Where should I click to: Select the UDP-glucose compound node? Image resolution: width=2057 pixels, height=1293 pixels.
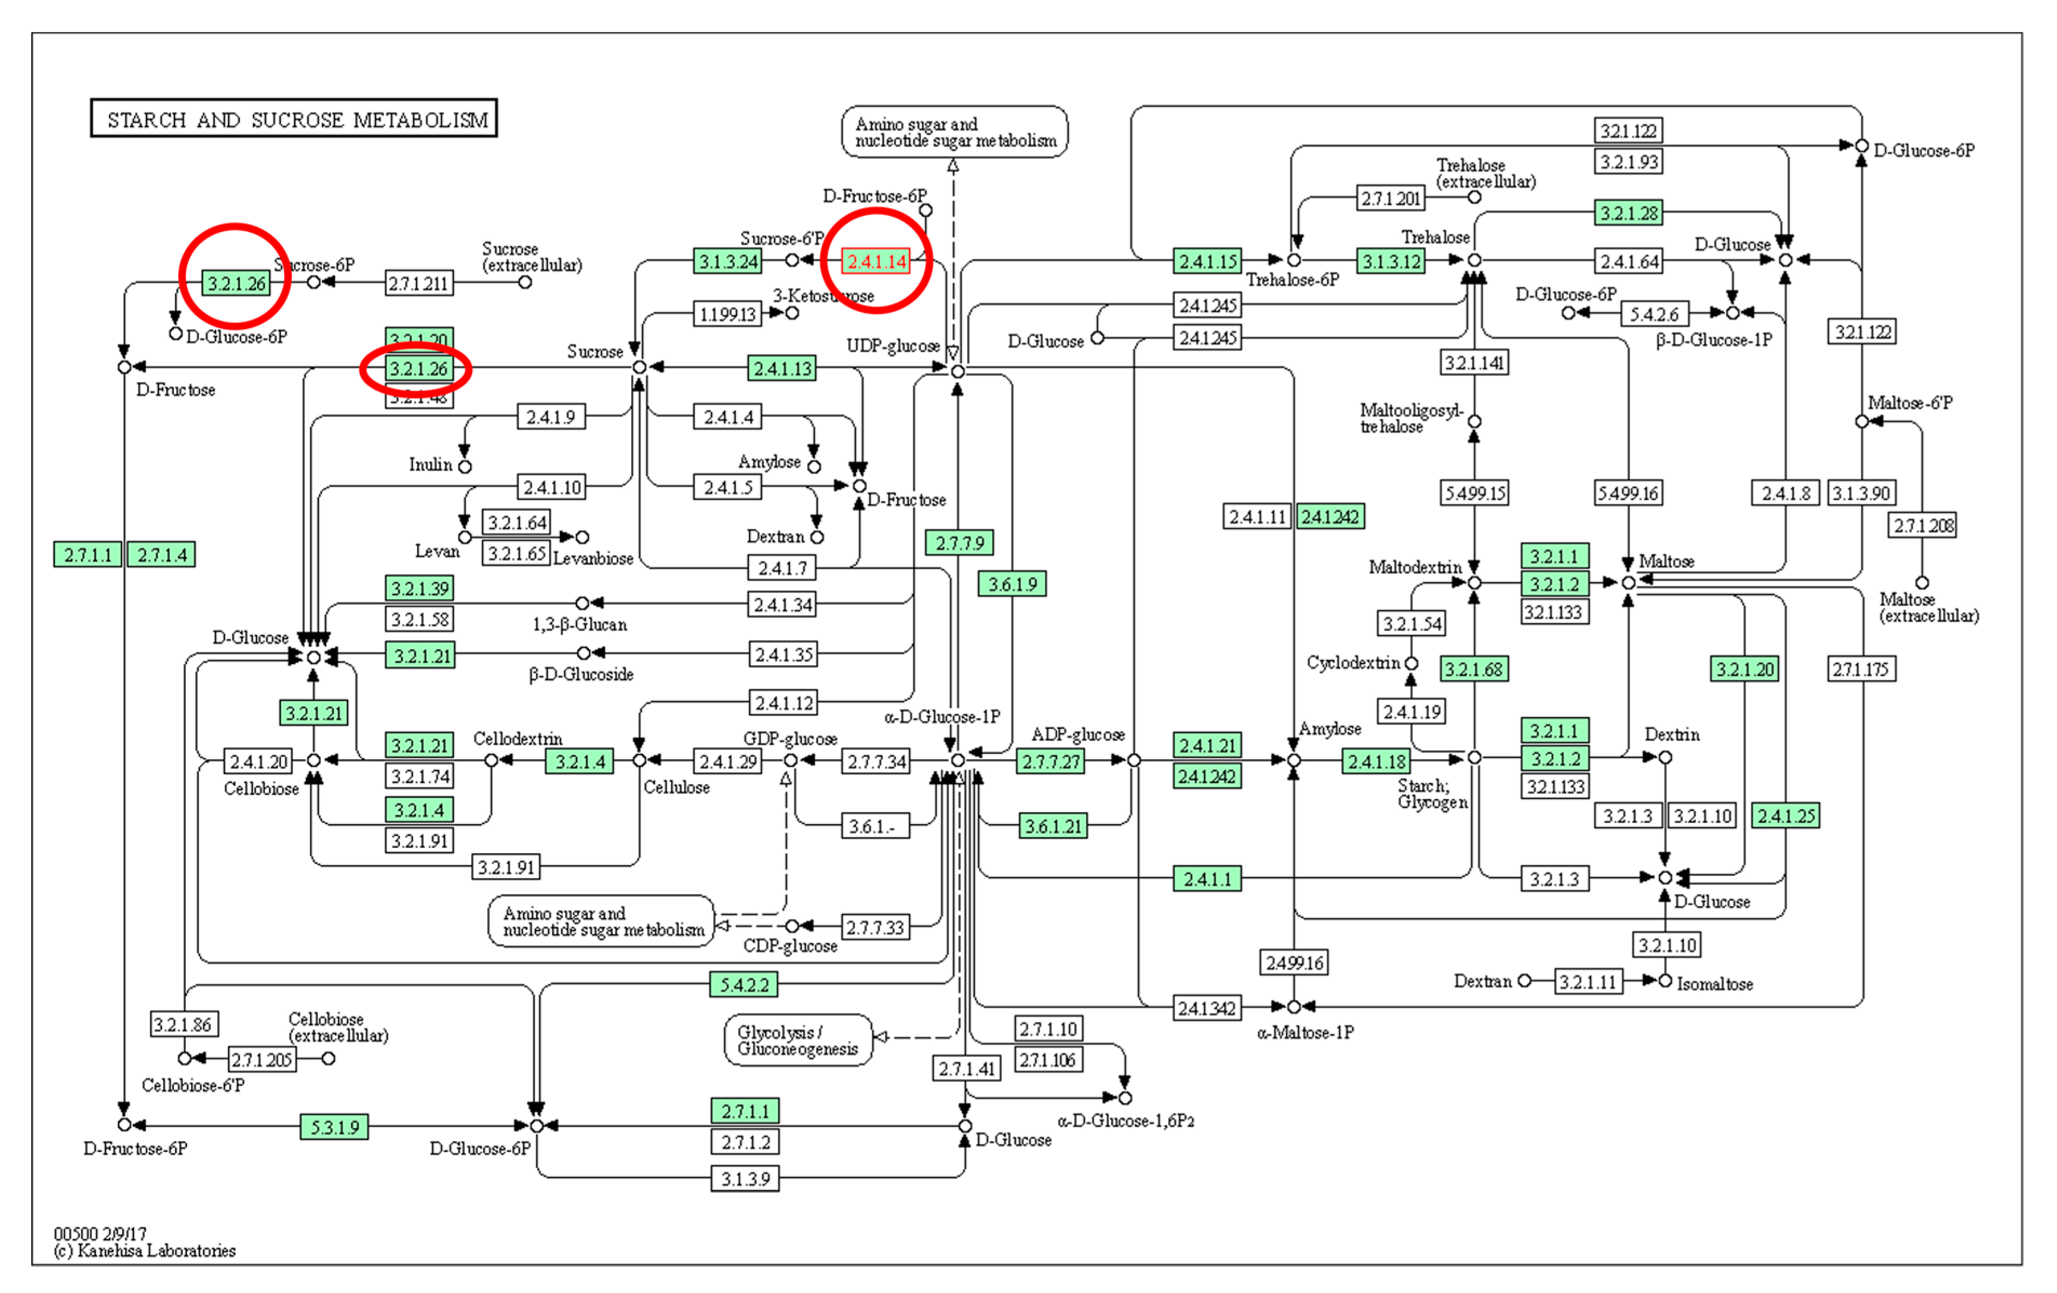pyautogui.click(x=957, y=372)
